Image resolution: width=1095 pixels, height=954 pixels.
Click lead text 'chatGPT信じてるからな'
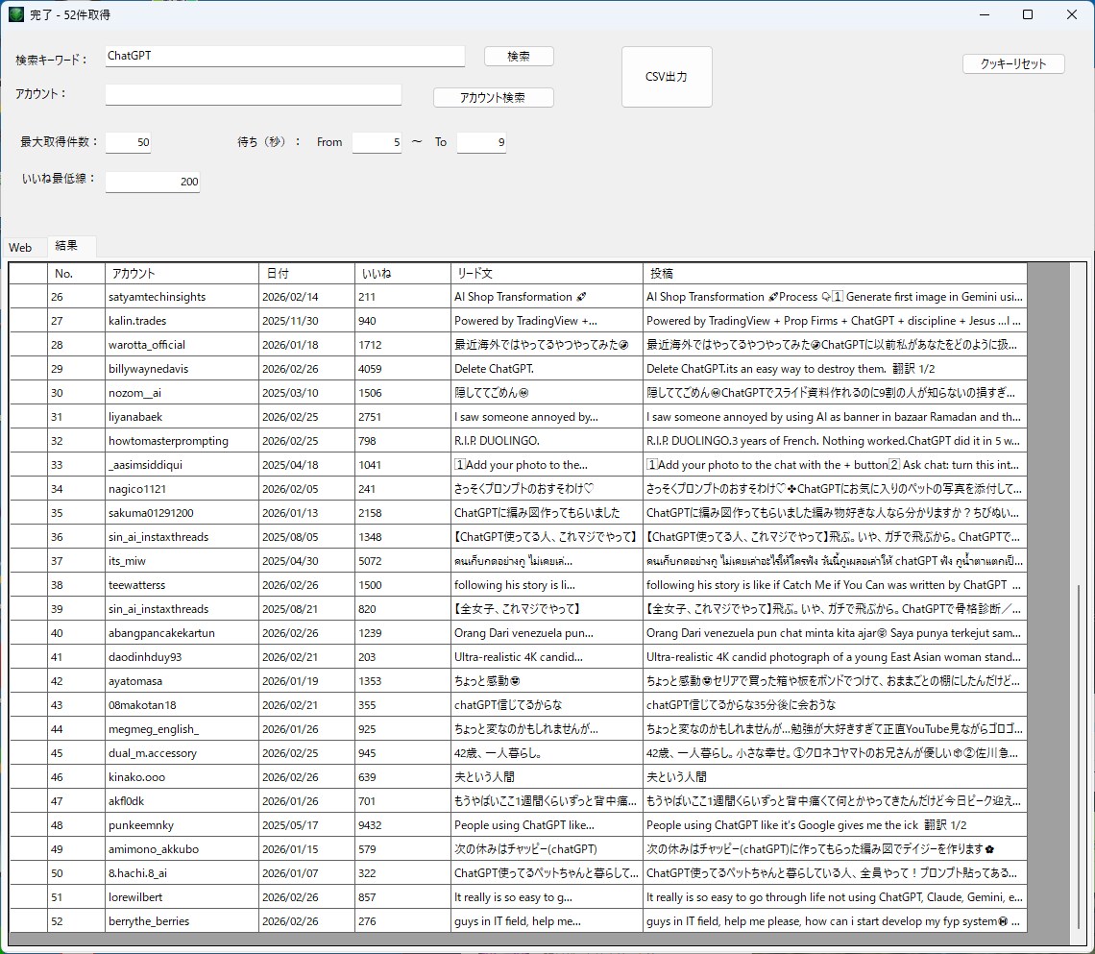click(547, 705)
